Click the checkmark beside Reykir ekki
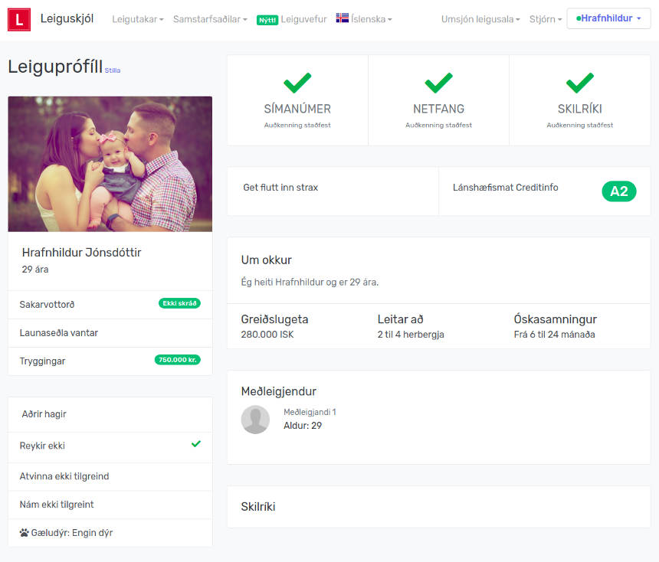 [196, 443]
